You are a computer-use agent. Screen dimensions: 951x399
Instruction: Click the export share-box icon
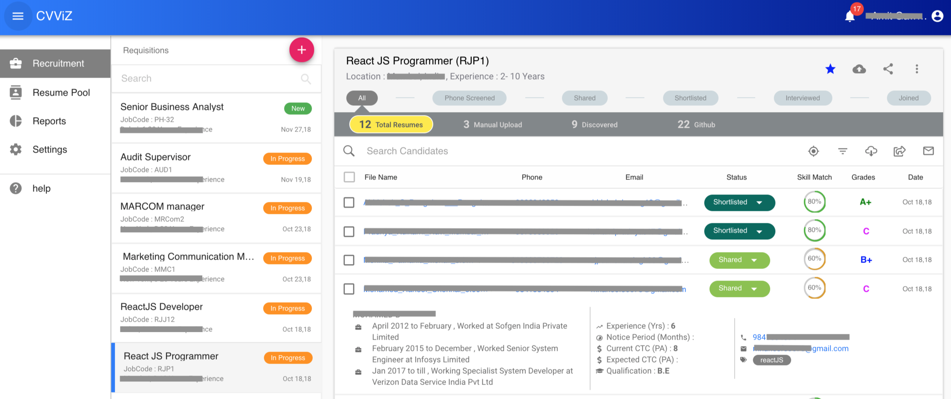click(x=900, y=151)
